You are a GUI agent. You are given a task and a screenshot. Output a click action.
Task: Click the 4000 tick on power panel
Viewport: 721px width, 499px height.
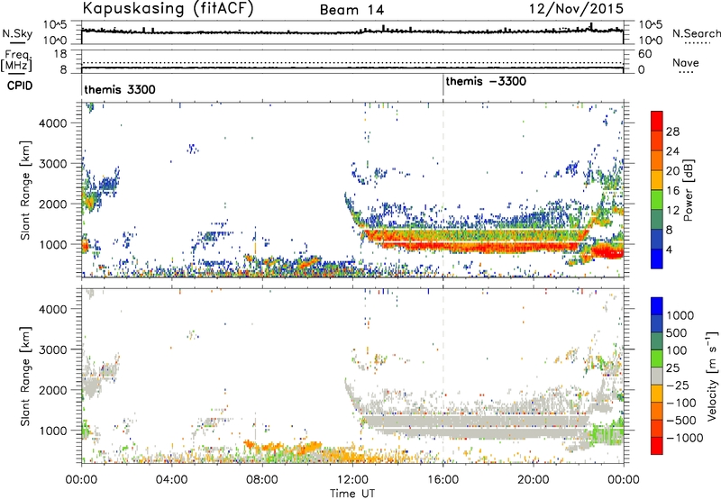point(53,123)
